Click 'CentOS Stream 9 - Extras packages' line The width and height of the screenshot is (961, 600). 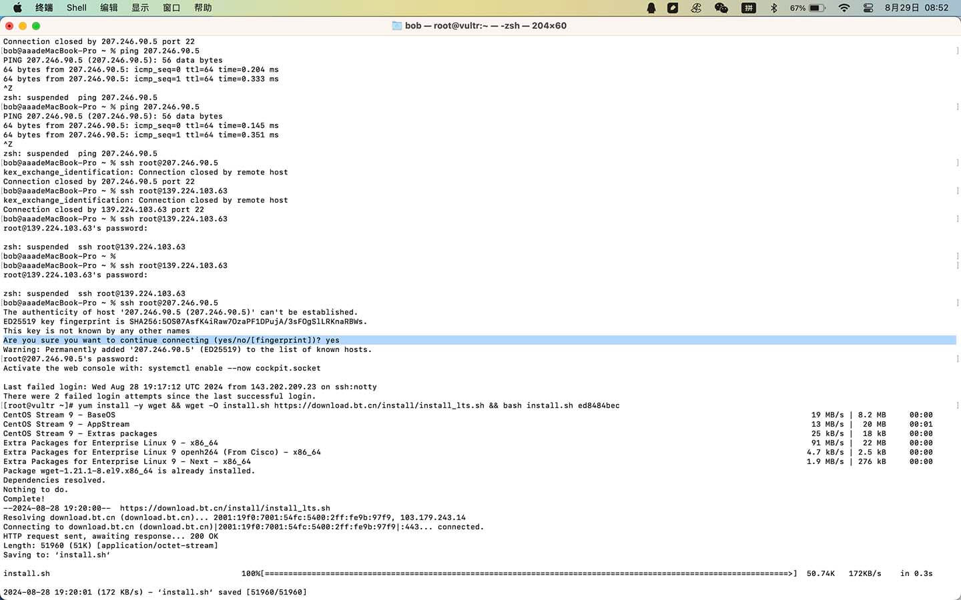tap(81, 433)
